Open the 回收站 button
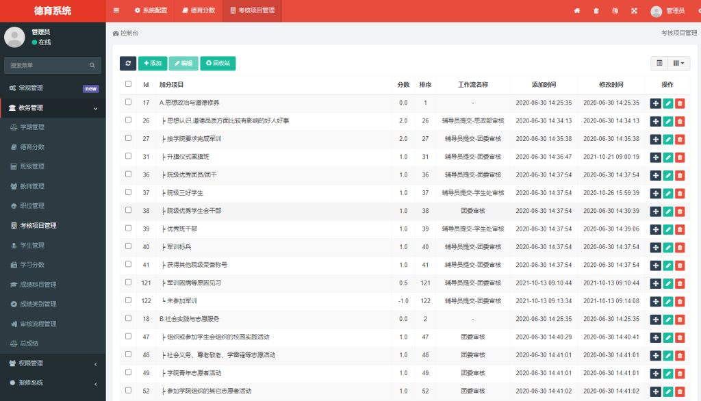 [218, 63]
